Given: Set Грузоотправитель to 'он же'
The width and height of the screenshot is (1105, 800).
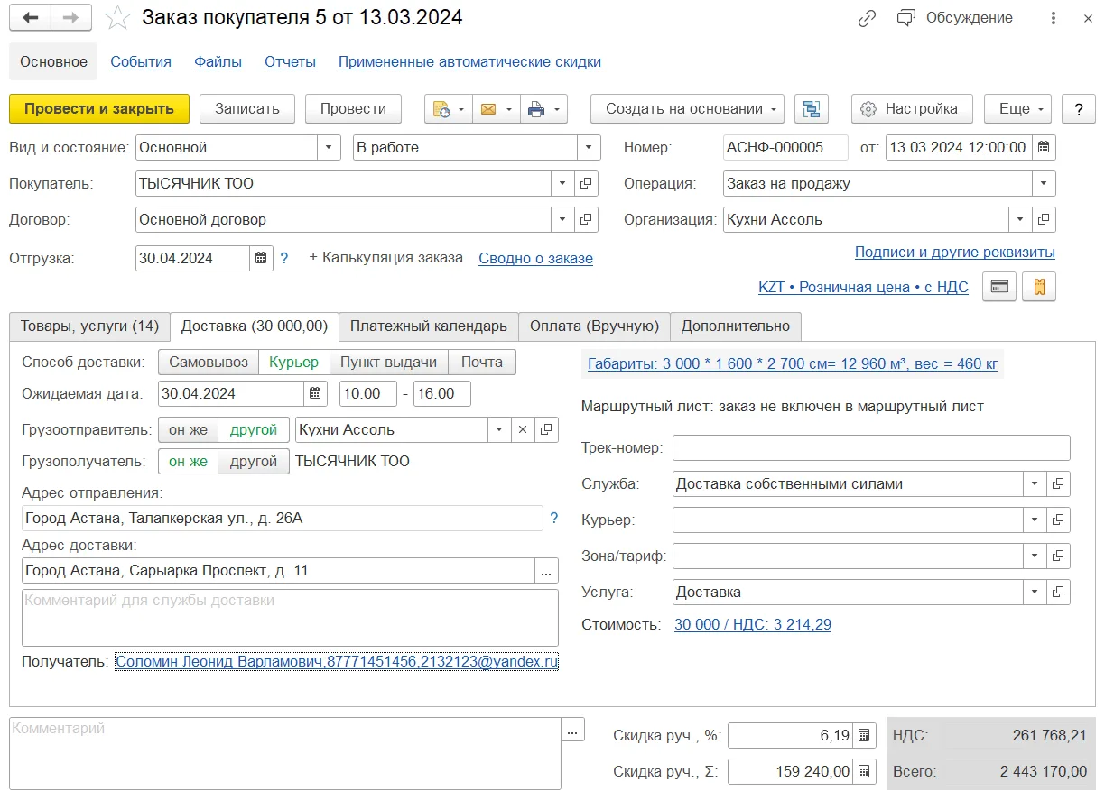Looking at the screenshot, I should pos(189,430).
